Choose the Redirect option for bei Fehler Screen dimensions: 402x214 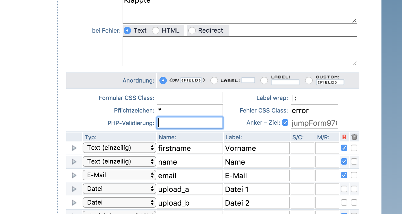(x=192, y=30)
